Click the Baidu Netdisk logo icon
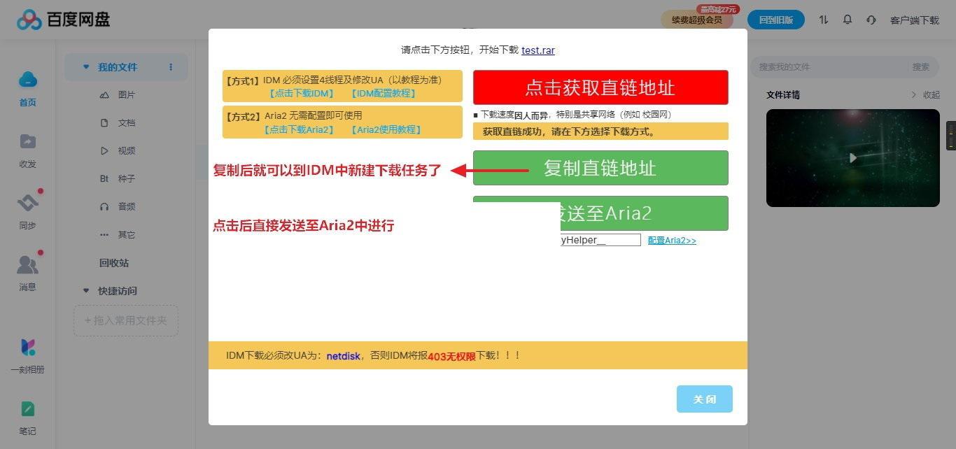The image size is (956, 449). pos(29,20)
